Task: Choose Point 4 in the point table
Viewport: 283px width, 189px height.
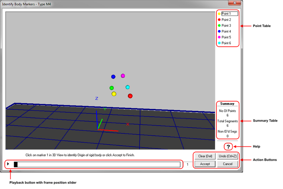Action: point(226,31)
